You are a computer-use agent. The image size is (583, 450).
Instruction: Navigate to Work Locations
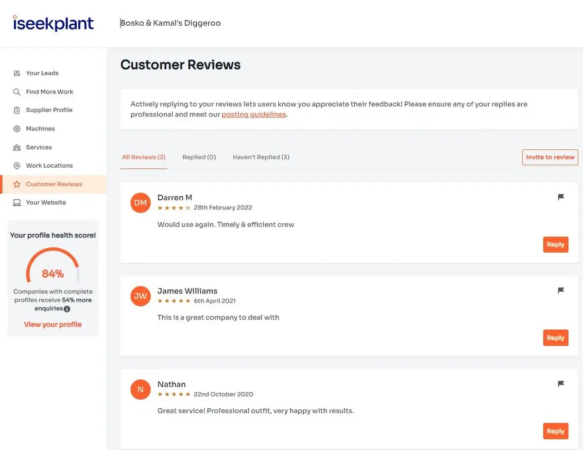coord(50,166)
